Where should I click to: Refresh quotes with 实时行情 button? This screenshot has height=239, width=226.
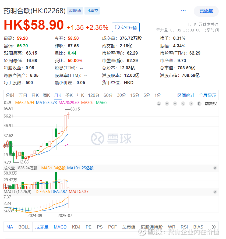pyautogui.click(x=126, y=27)
